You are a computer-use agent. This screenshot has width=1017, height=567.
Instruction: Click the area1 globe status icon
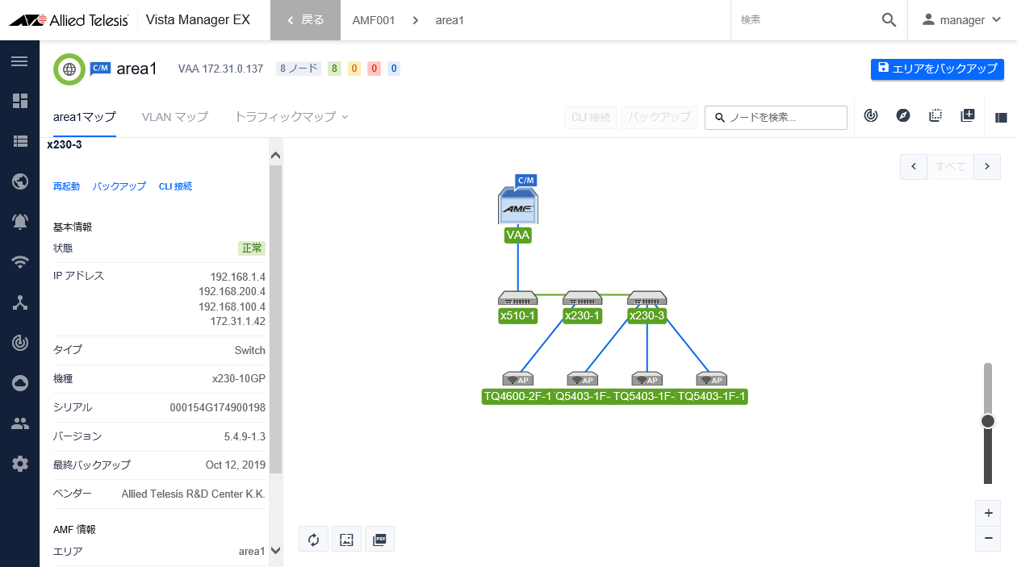tap(69, 69)
